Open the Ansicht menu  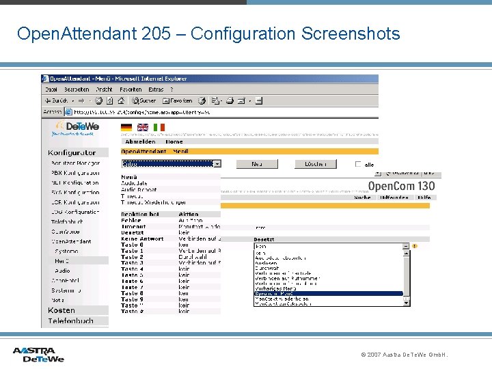(x=104, y=90)
